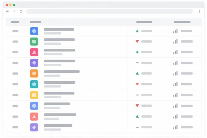Click the red down arrow in second row
This screenshot has height=138, width=207.
(137, 41)
